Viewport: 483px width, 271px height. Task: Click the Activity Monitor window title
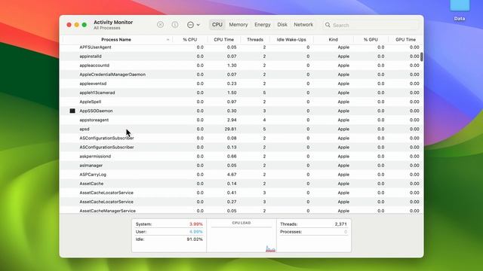(x=113, y=22)
